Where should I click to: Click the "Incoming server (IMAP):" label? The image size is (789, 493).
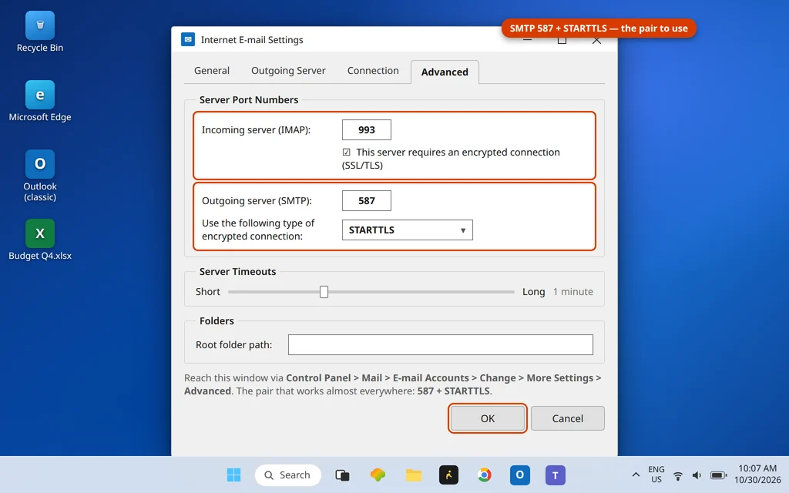(256, 129)
